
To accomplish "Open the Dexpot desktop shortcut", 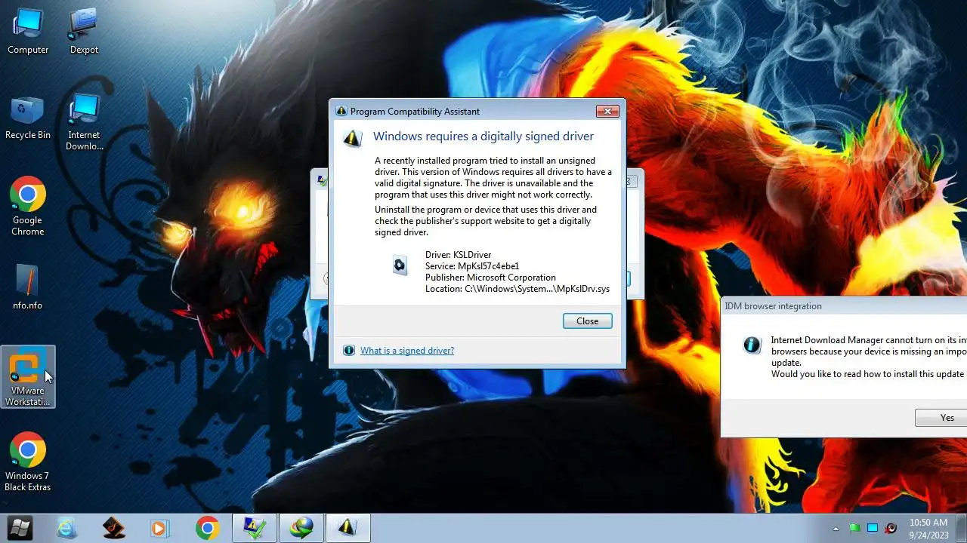I will click(x=84, y=31).
